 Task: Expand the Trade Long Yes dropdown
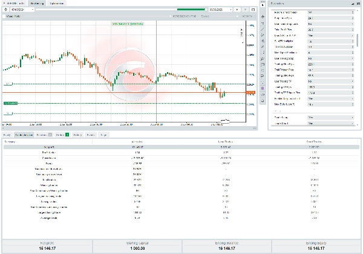point(330,118)
